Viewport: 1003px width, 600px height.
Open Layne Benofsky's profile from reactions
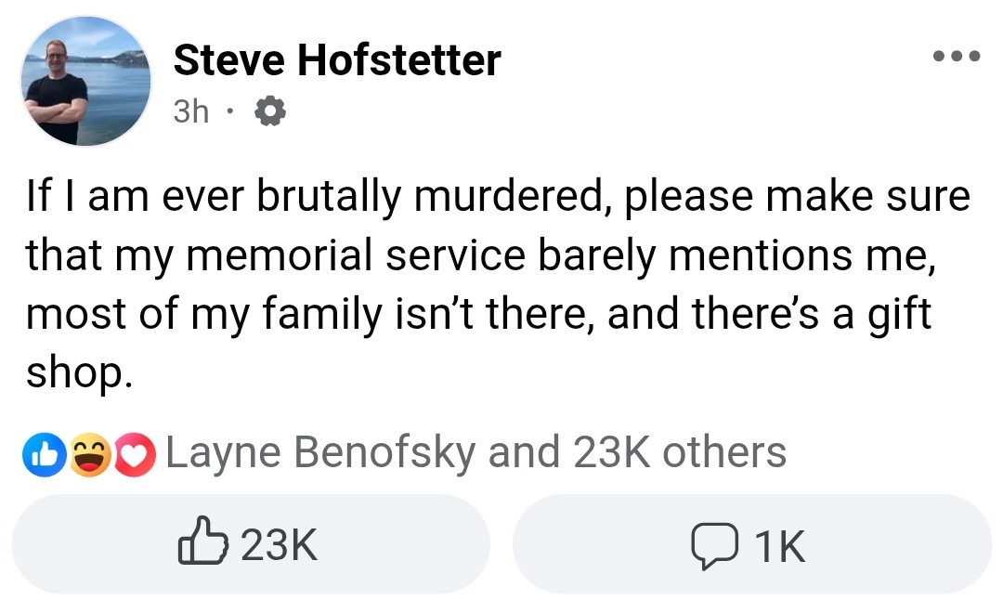(x=319, y=453)
